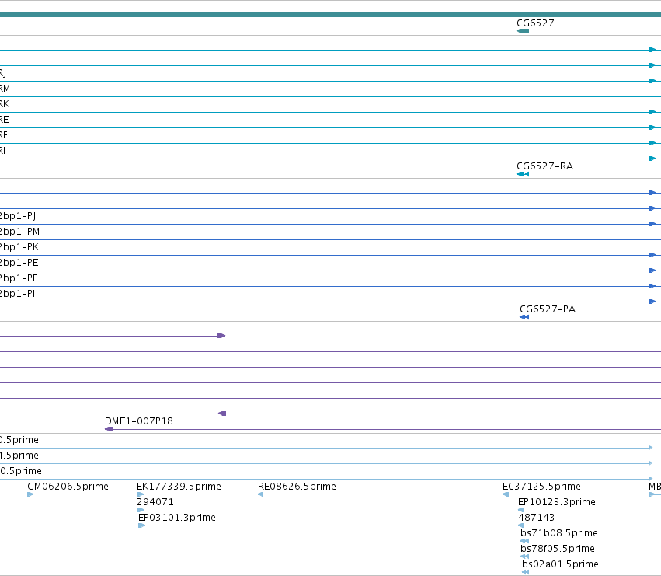Click the partial label ending in bp1-PI
This screenshot has width=661, height=576.
[17, 294]
